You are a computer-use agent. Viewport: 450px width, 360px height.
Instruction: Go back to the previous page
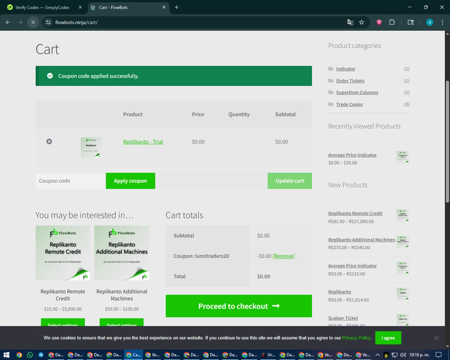pos(8,22)
